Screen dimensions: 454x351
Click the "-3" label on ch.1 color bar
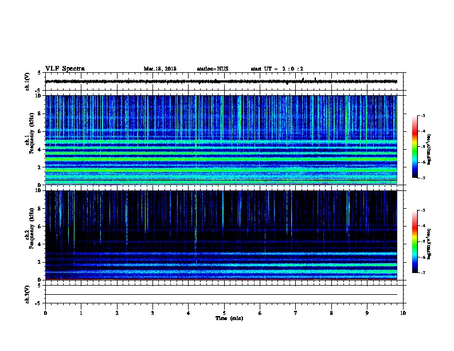pyautogui.click(x=423, y=115)
